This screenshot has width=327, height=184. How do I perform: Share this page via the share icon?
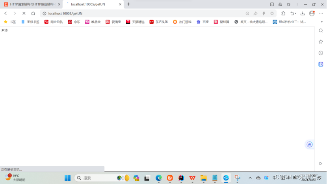(x=255, y=13)
